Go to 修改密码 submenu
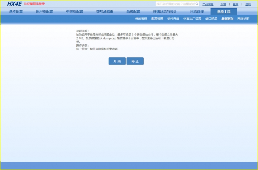The image size is (258, 170). coord(141,19)
